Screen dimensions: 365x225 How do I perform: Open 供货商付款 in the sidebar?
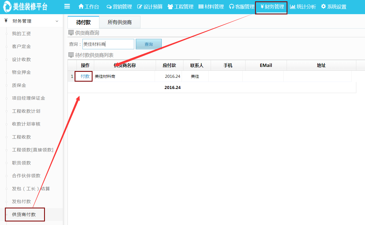point(24,214)
